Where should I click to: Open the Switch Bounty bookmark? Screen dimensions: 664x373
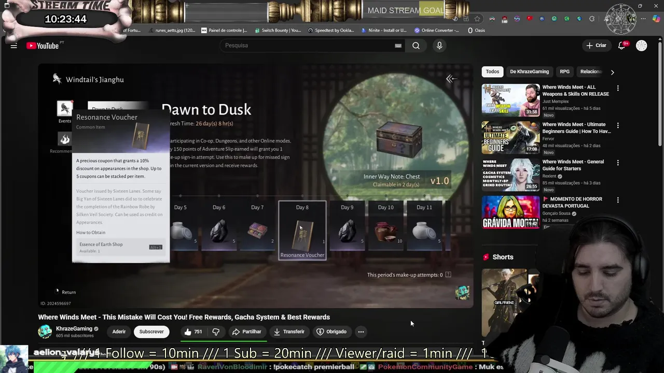point(277,31)
